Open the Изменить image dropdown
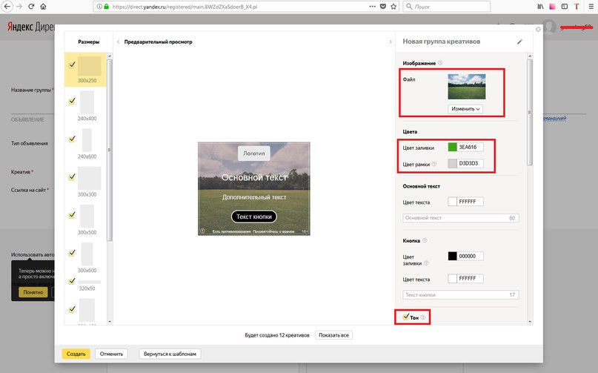 466,109
